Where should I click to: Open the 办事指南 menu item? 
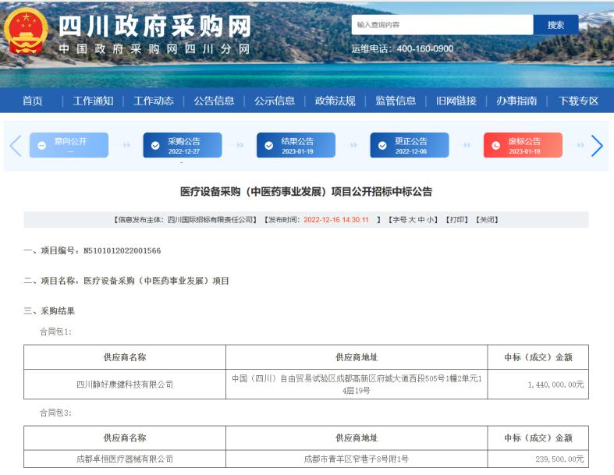tap(516, 101)
